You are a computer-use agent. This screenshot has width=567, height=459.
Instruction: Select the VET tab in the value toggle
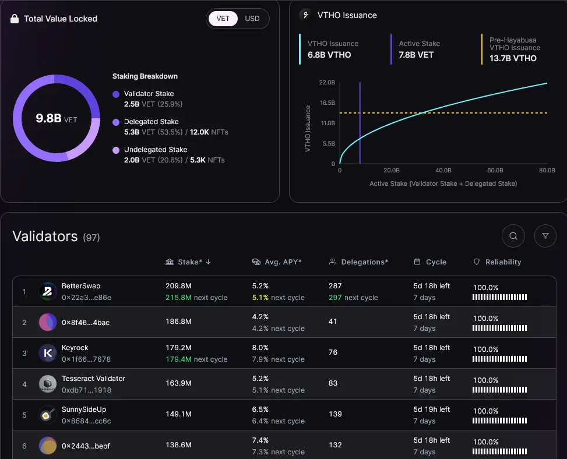tap(222, 18)
